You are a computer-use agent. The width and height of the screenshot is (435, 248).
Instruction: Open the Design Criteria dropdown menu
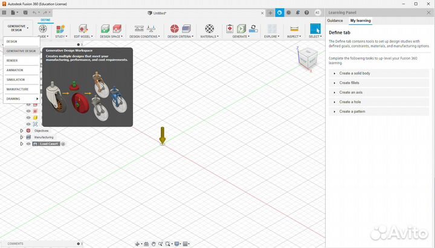coord(180,37)
